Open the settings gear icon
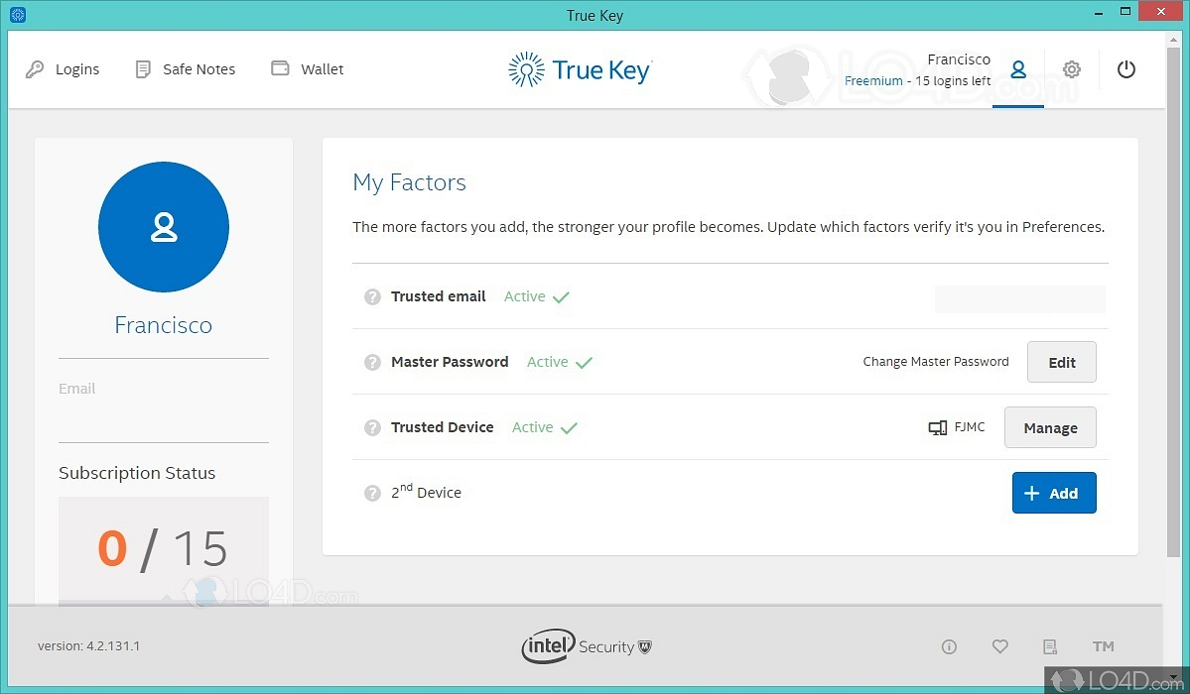The height and width of the screenshot is (694, 1190). click(1071, 69)
